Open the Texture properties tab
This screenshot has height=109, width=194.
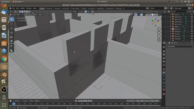pos(164,94)
